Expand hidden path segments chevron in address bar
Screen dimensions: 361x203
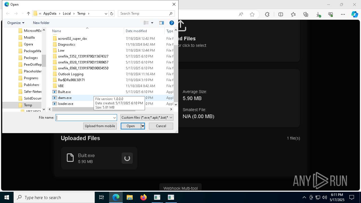pyautogui.click(x=40, y=14)
